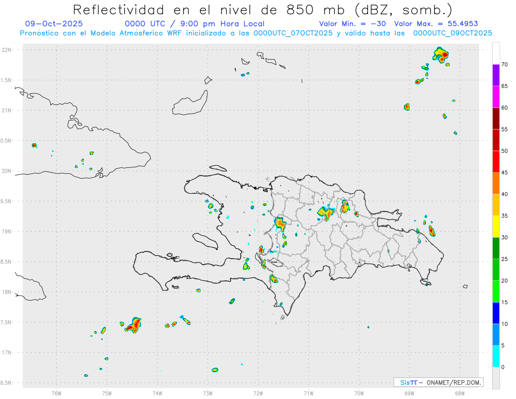This screenshot has width=516, height=399.
Task: Click the large storm cell near 22N 68W
Action: click(x=441, y=54)
